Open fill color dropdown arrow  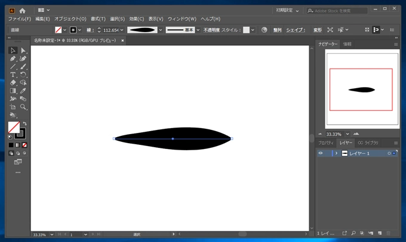point(64,30)
